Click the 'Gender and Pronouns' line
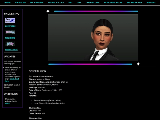The image size is (160, 120). tap(48, 82)
